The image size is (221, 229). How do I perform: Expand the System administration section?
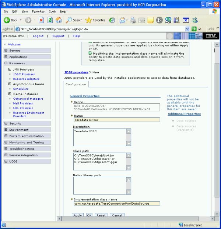pos(6,136)
